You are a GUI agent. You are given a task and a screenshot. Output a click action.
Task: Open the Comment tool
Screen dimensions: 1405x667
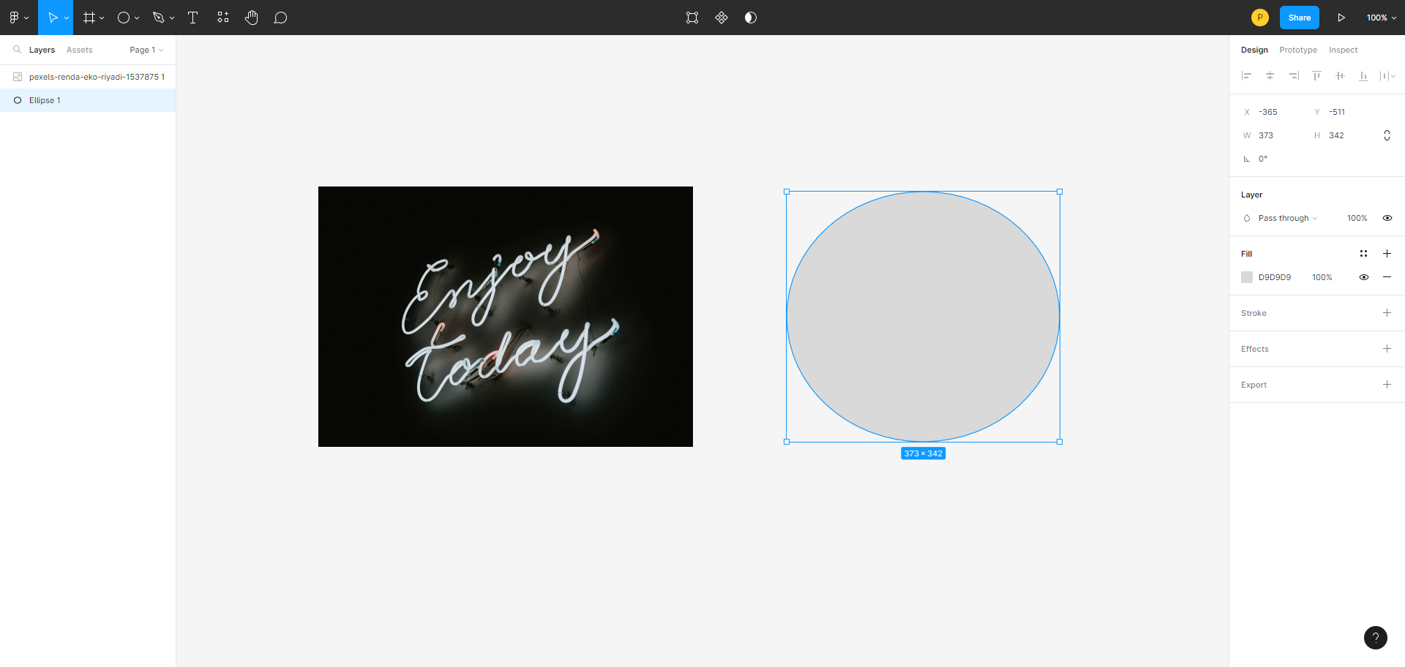click(280, 18)
